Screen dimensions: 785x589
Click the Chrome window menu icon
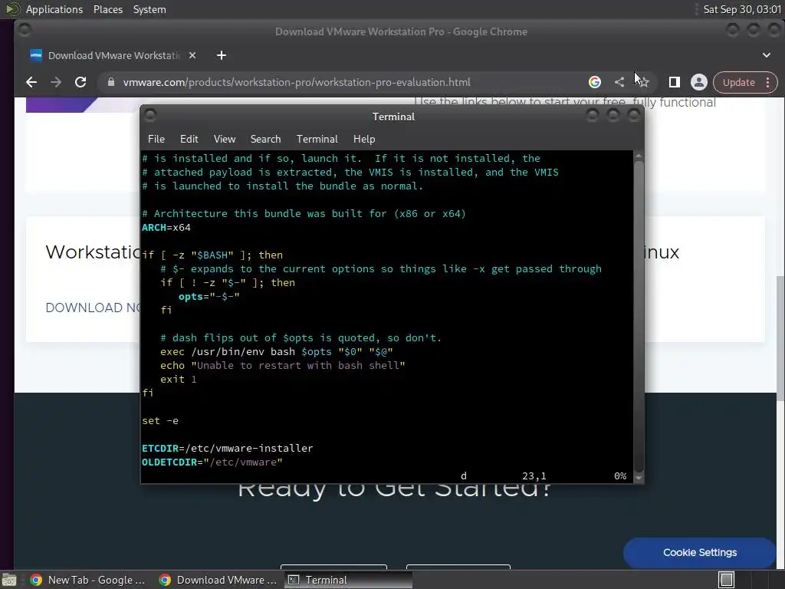[x=24, y=31]
